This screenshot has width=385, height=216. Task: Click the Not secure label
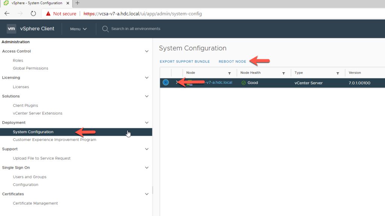65,14
